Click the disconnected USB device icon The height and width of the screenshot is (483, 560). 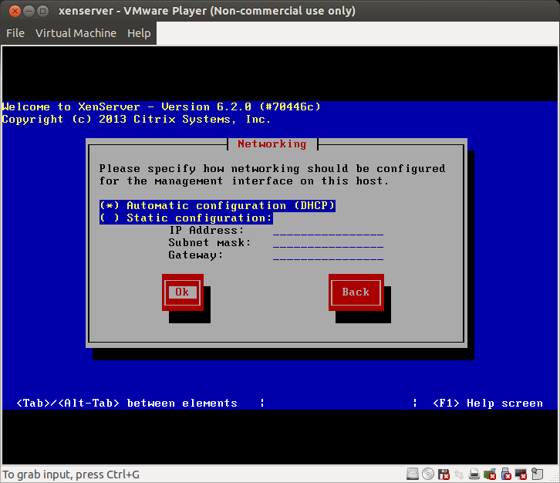pos(506,474)
